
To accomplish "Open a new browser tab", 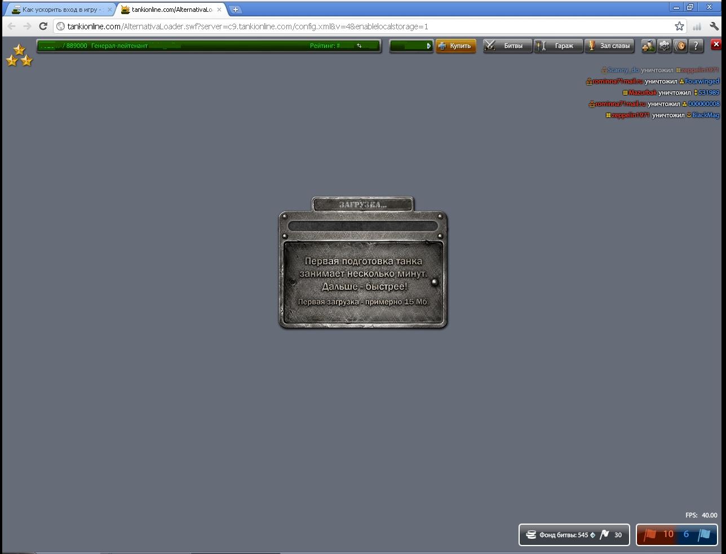I will [236, 10].
